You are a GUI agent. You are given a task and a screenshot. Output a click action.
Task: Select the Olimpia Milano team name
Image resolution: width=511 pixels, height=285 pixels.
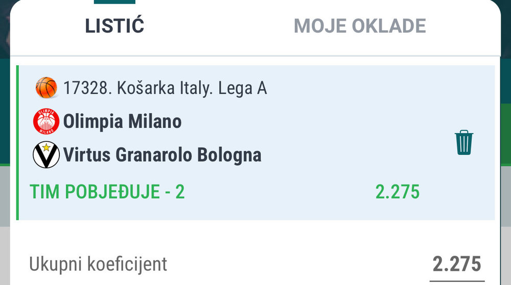[x=122, y=122]
